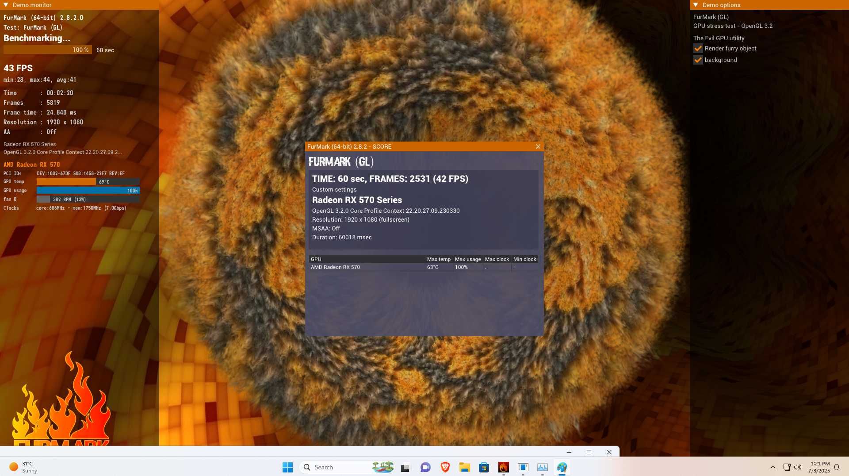Click the Min clock column header
The image size is (849, 476).
(x=525, y=259)
